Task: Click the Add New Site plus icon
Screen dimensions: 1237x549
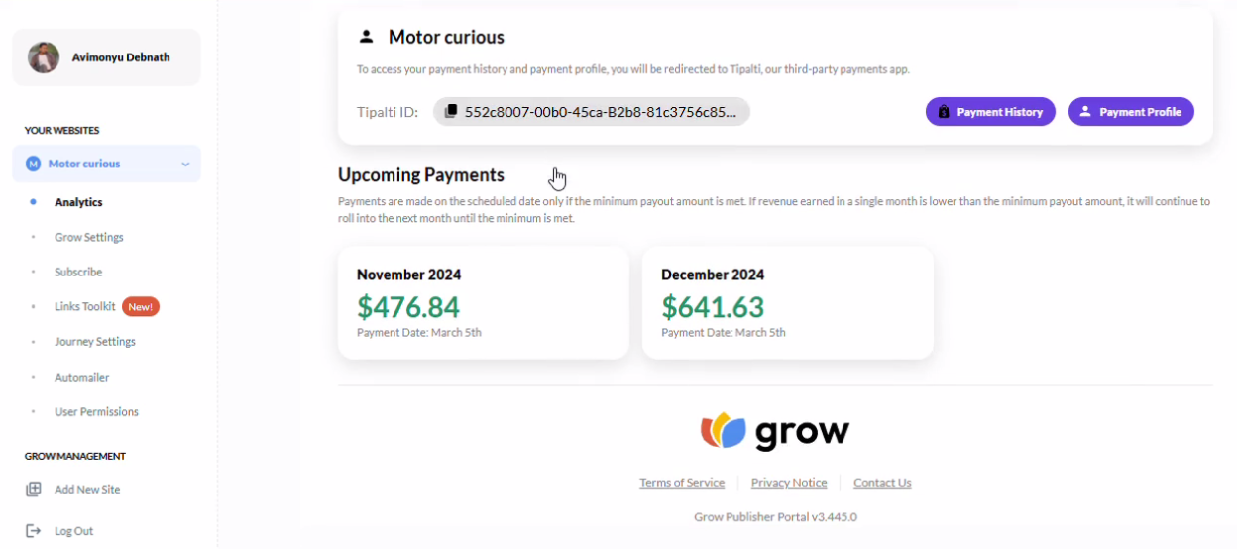Action: pos(34,490)
